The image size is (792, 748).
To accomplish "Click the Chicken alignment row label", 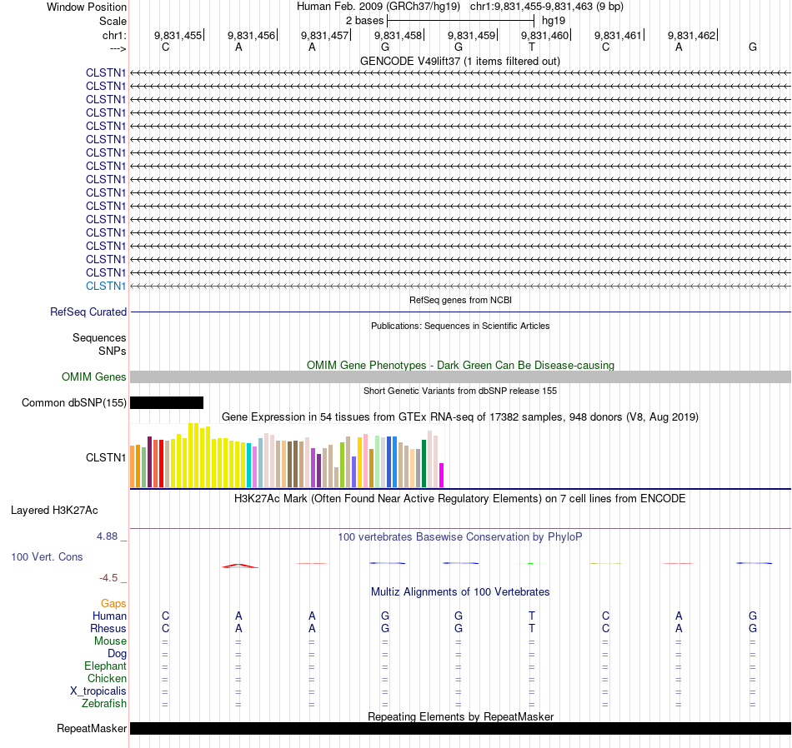I will tap(107, 678).
